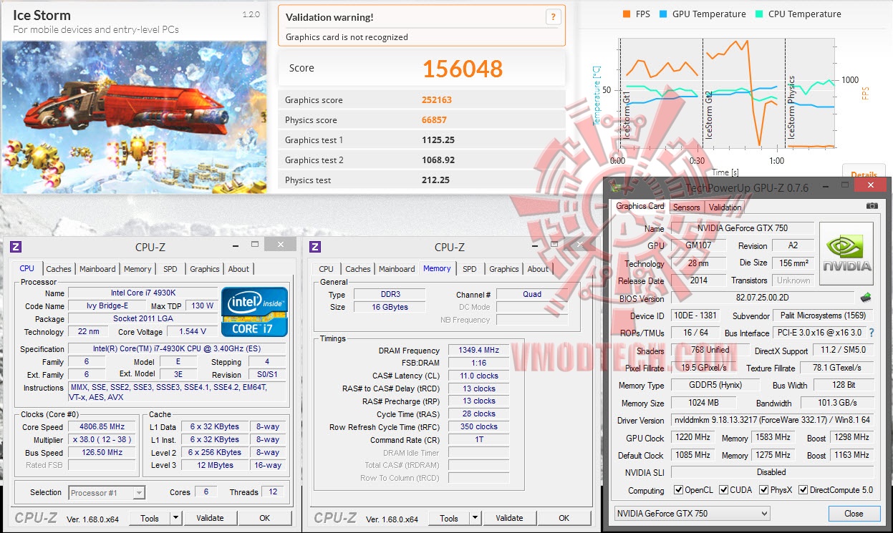Open the Processor #1 selection dropdown

click(x=107, y=492)
